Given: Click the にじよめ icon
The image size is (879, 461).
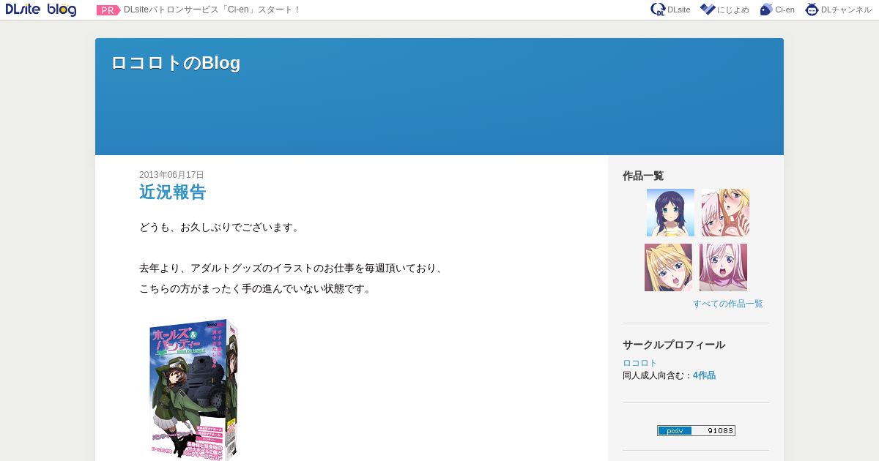Looking at the screenshot, I should point(708,10).
